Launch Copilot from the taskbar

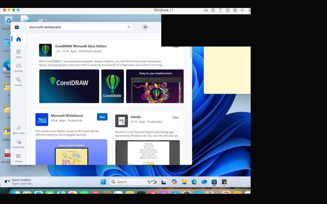(174, 182)
